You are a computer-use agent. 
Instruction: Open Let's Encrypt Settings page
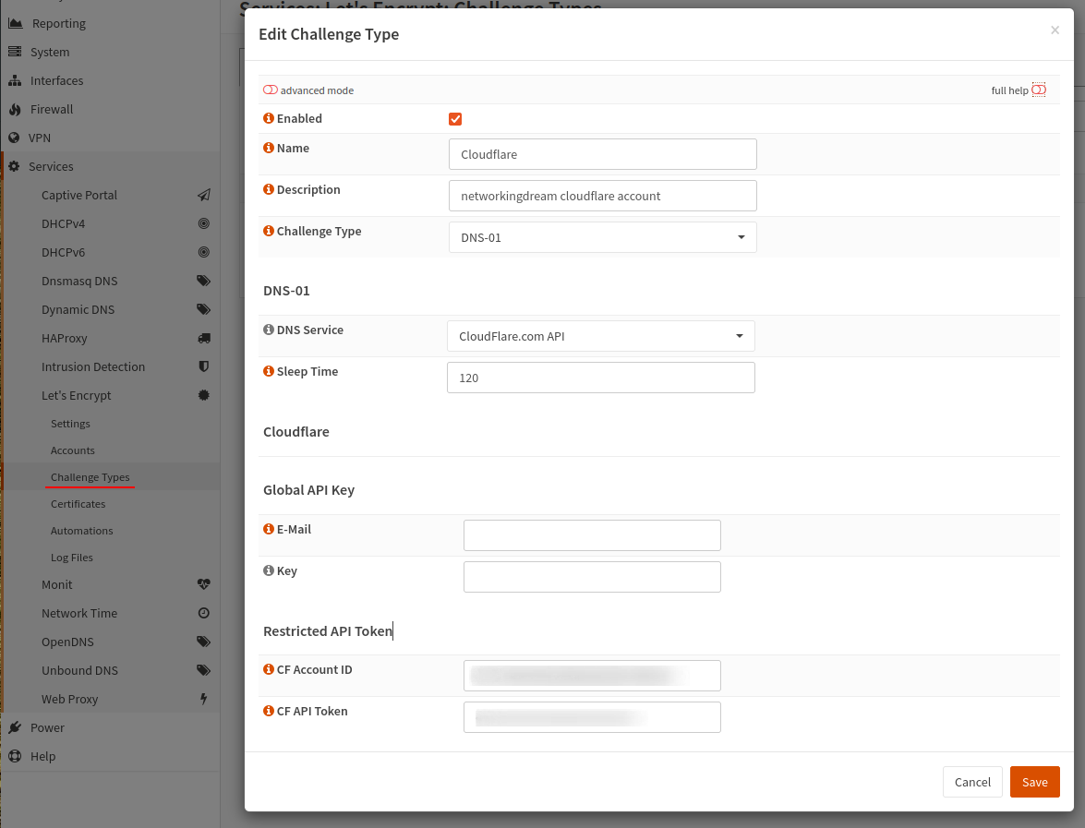pyautogui.click(x=70, y=424)
